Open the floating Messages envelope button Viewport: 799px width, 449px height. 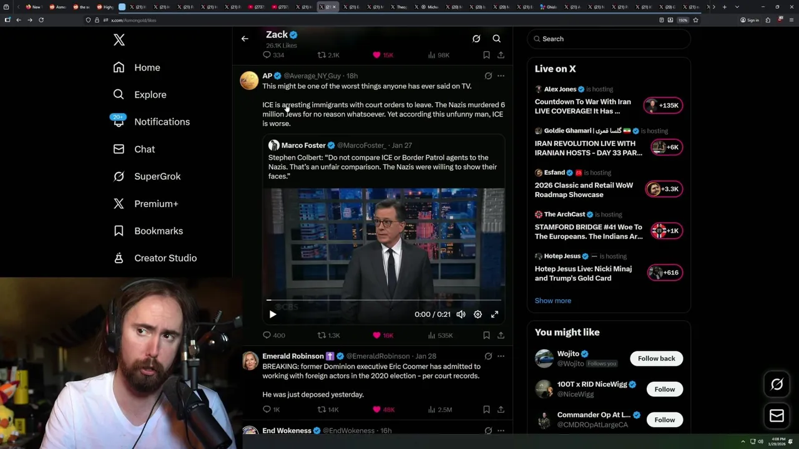coord(777,416)
